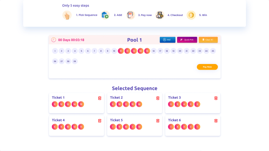Pick number 8 ball in pool

101,51
